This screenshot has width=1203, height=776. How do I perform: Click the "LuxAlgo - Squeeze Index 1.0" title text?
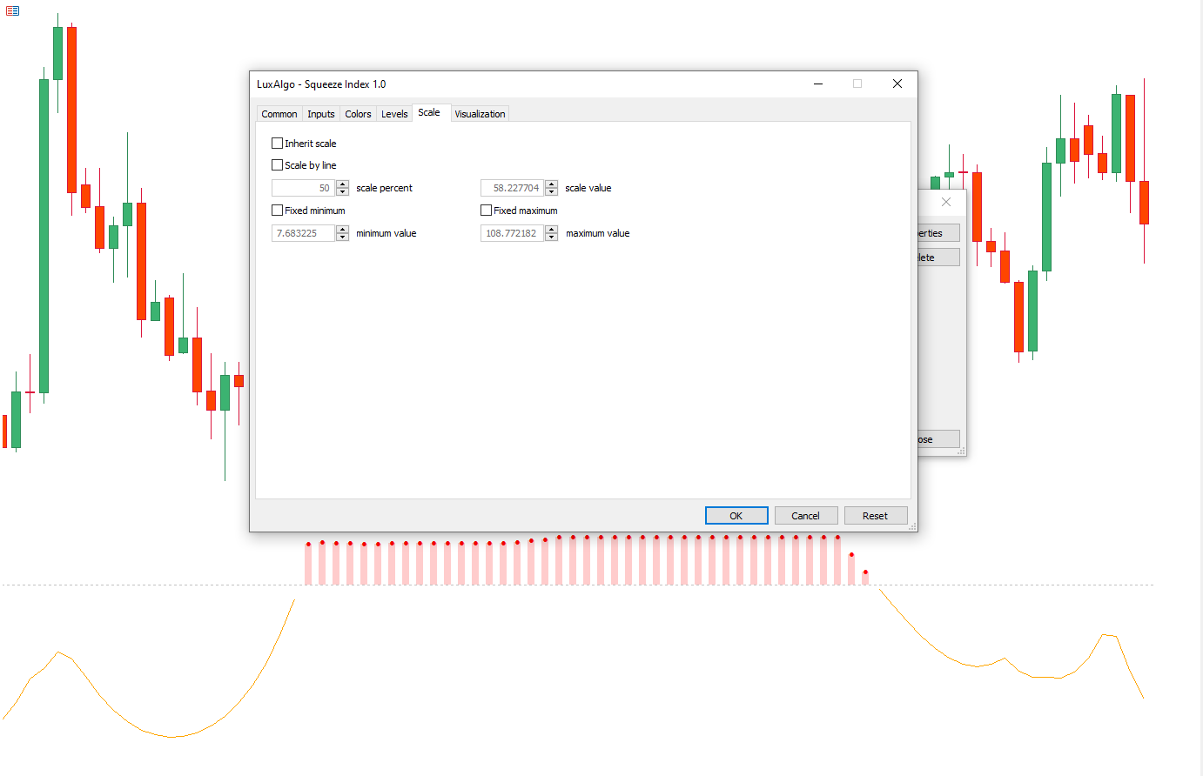pyautogui.click(x=321, y=84)
